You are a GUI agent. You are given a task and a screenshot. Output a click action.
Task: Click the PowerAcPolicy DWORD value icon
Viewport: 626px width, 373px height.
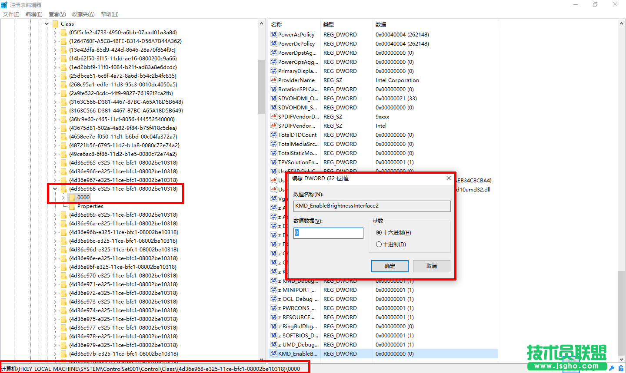(x=274, y=34)
